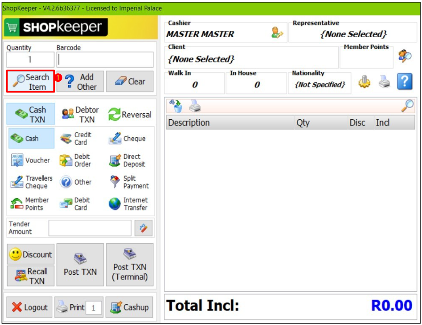The width and height of the screenshot is (422, 325).
Task: Click the client search icon near Member Points
Action: [405, 56]
